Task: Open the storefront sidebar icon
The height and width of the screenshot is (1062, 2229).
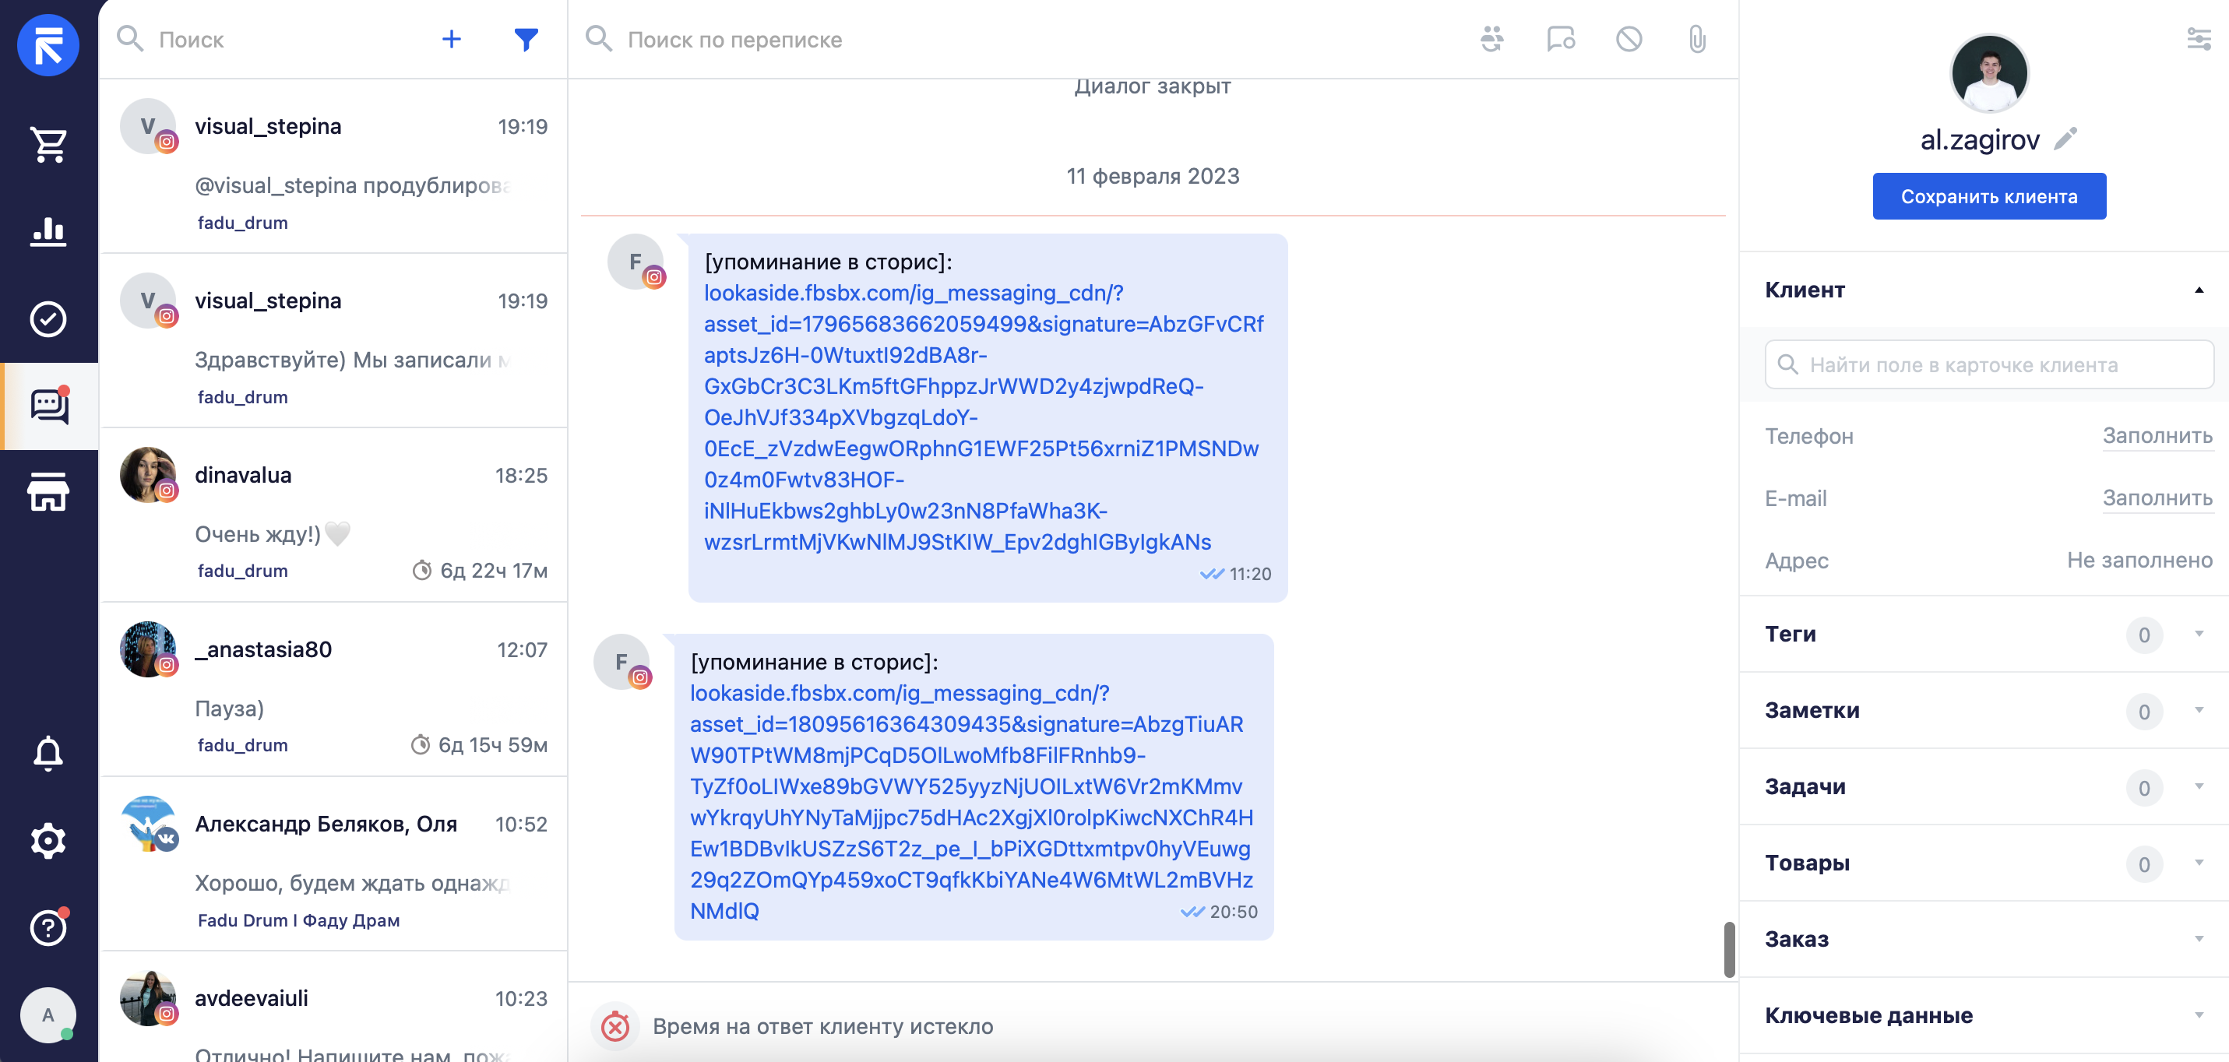Action: (48, 492)
